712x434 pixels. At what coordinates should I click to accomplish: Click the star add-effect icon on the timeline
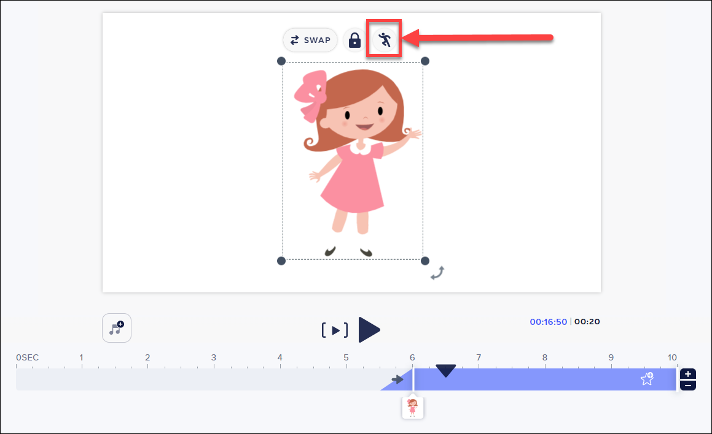(647, 379)
